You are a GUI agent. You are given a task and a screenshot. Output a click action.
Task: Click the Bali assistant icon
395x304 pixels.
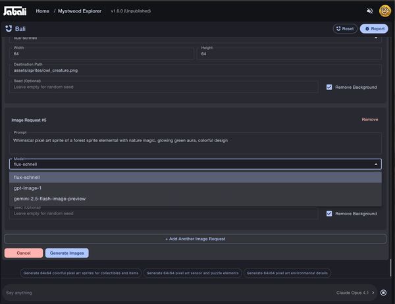pyautogui.click(x=8, y=29)
